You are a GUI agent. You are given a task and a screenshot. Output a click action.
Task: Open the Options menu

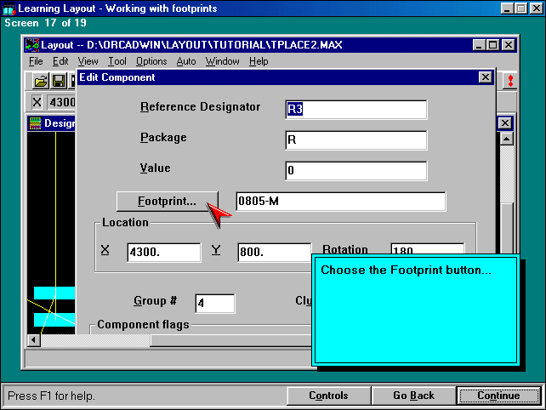point(151,61)
